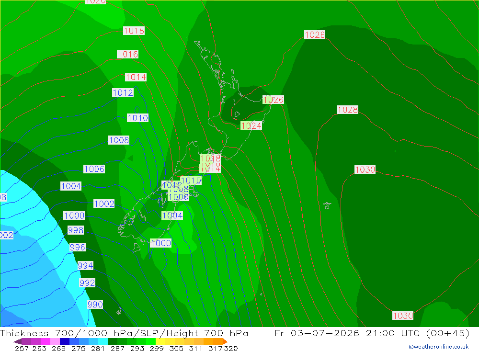Click the 1026 label with light green background
The image size is (479, 351).
(x=273, y=100)
